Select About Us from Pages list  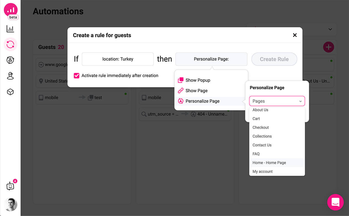tap(277, 110)
